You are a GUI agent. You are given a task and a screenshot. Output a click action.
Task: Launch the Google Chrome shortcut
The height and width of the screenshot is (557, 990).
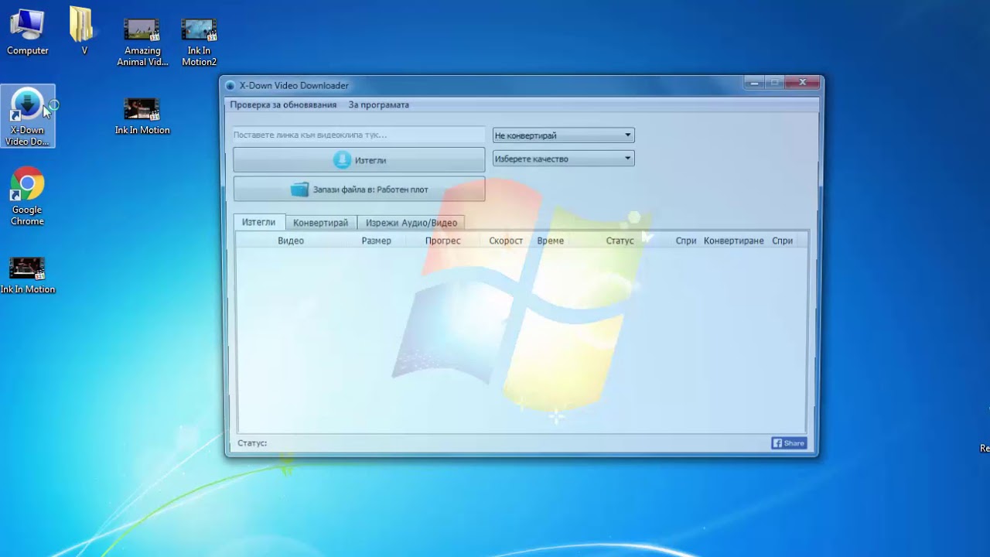coord(27,196)
